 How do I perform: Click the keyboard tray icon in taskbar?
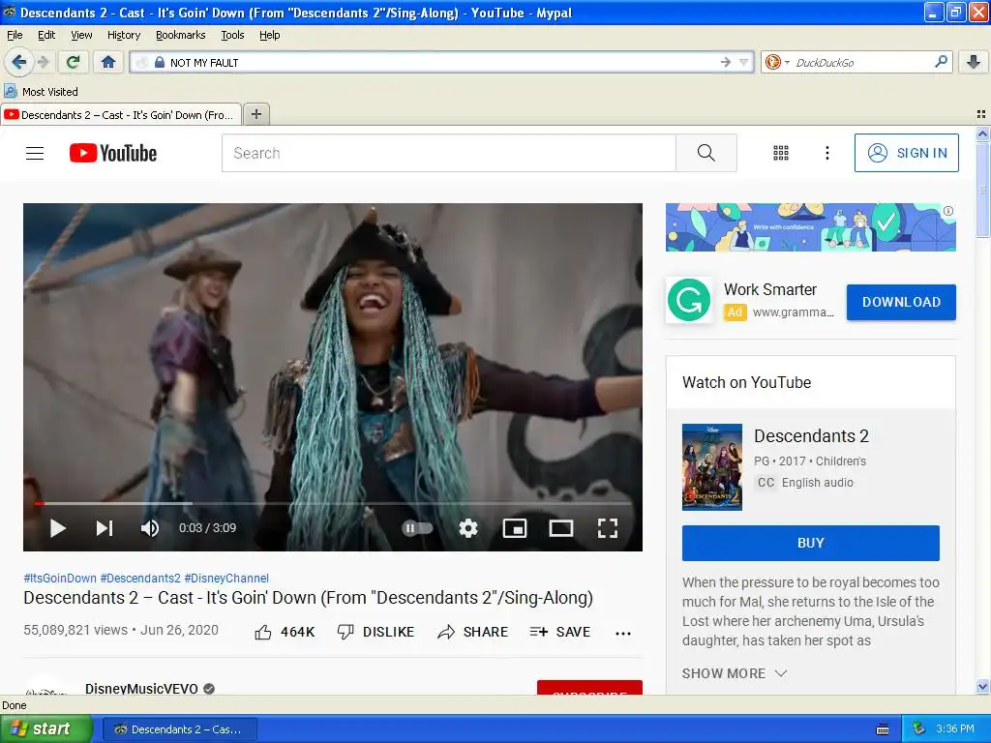883,729
